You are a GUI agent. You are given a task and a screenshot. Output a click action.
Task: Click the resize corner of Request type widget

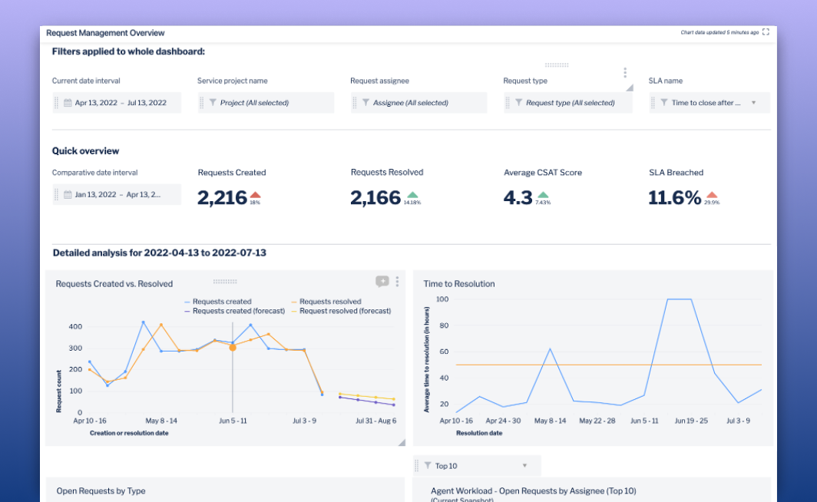click(630, 88)
